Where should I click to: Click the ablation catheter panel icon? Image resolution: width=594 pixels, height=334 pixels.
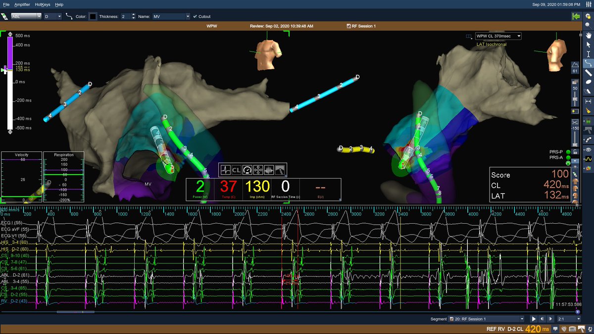tap(280, 170)
